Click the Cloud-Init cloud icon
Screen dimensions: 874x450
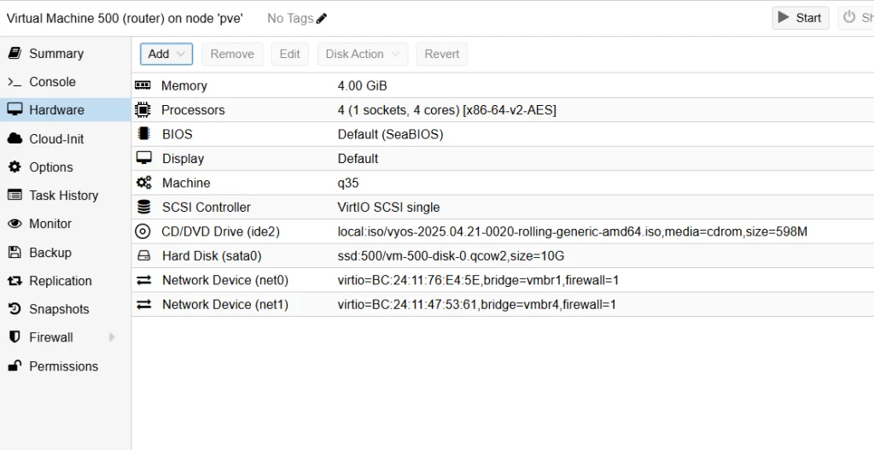[x=15, y=138]
